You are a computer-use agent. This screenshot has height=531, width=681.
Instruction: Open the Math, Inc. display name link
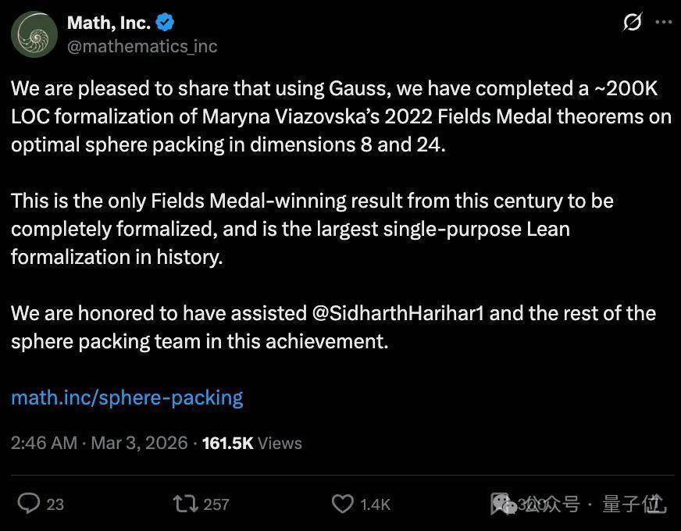pyautogui.click(x=109, y=23)
